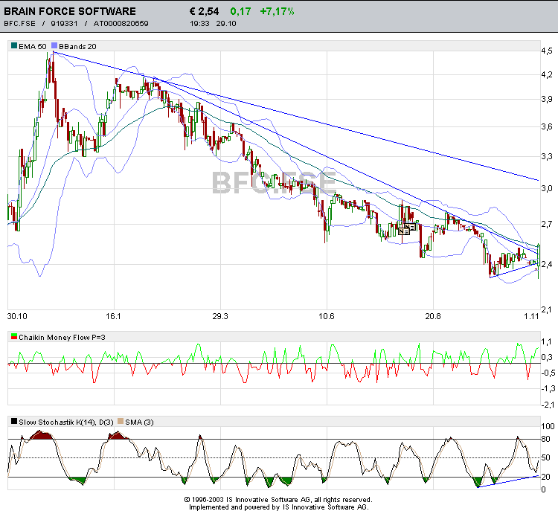Click the BRAIN FORCE SOFTWARE title
Viewport: 558px width, 511px height.
coord(70,11)
